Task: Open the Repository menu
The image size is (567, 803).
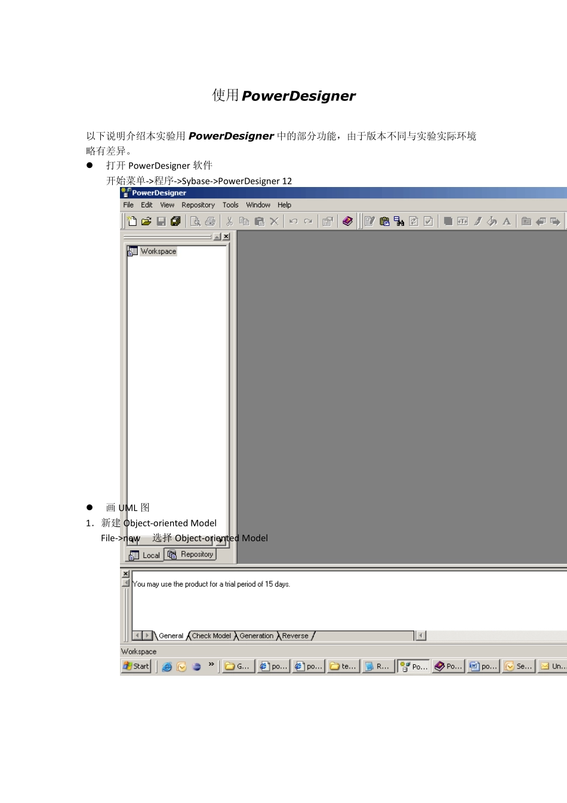Action: point(198,205)
